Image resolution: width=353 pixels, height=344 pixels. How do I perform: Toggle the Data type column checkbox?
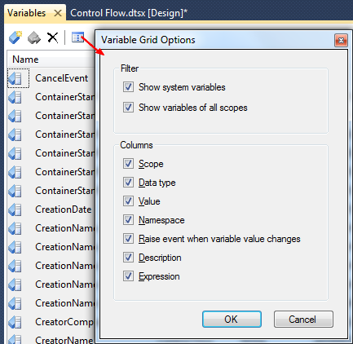(x=128, y=183)
